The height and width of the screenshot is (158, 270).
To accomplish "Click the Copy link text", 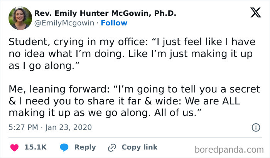I will (139, 147).
